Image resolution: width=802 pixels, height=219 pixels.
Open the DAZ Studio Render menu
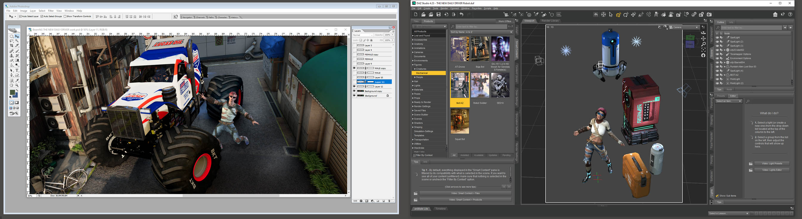pyautogui.click(x=444, y=8)
